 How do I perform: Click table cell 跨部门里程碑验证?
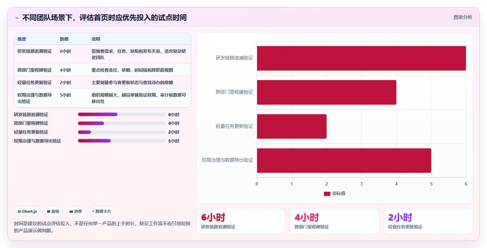click(35, 70)
